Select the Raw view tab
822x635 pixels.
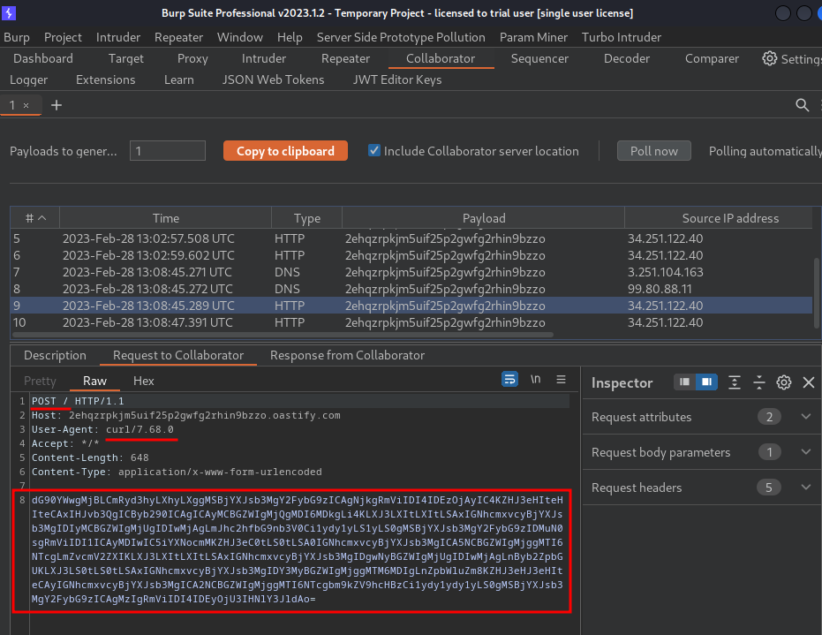(x=94, y=381)
